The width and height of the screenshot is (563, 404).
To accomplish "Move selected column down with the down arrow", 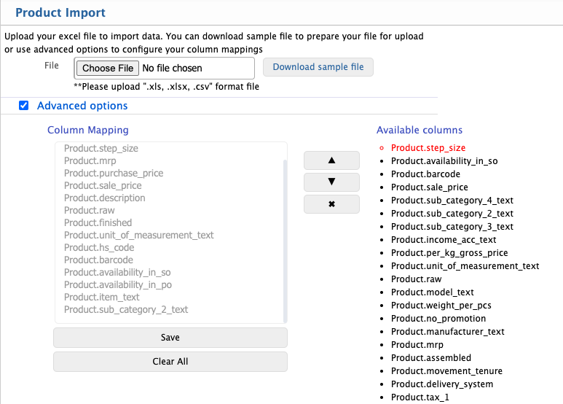I will 331,182.
